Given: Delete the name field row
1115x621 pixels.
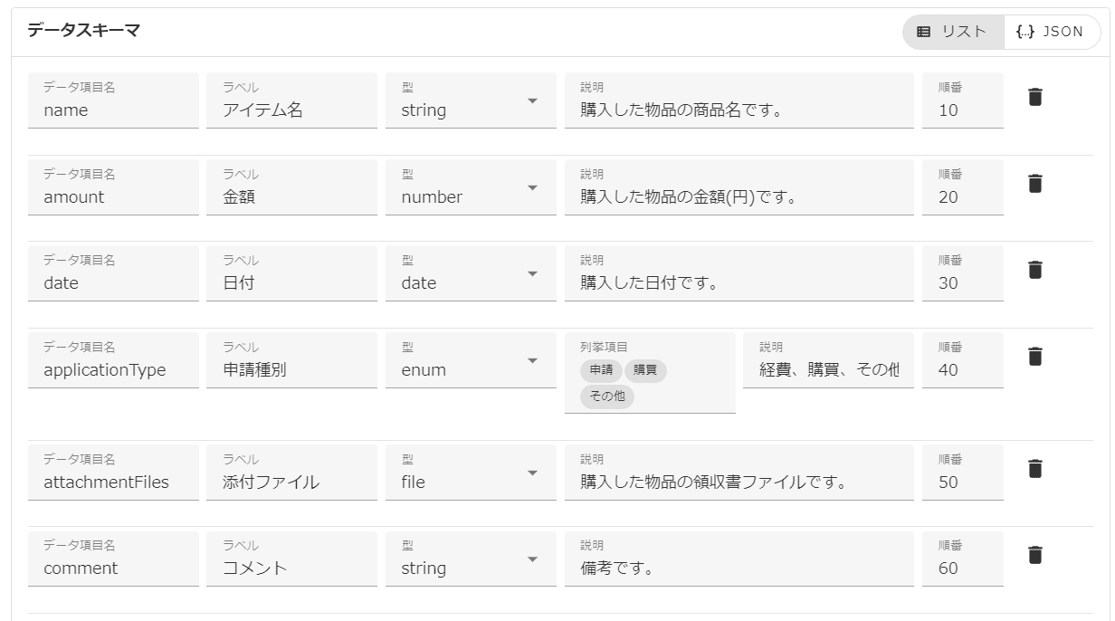Looking at the screenshot, I should (x=1035, y=97).
